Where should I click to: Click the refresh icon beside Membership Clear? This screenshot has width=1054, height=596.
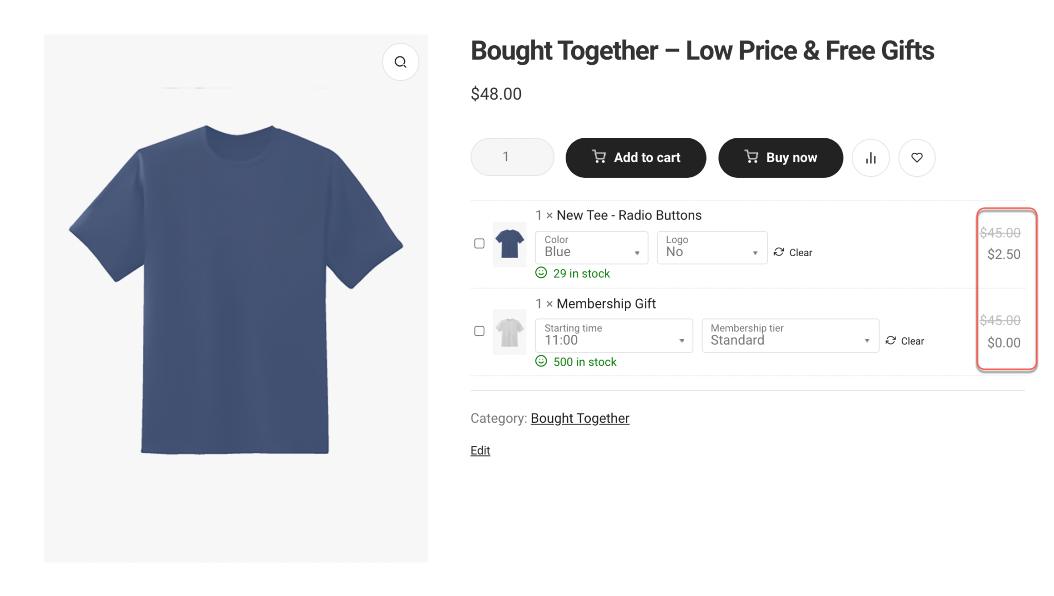(x=890, y=340)
